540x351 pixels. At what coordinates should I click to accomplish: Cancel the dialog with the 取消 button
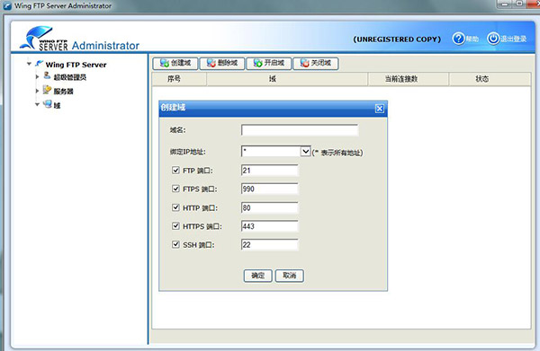point(289,276)
